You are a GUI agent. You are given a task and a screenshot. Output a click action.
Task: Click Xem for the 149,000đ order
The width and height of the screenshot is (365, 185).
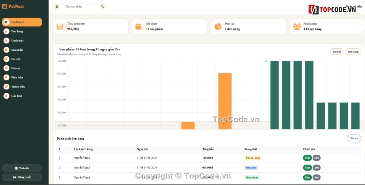tap(307, 158)
